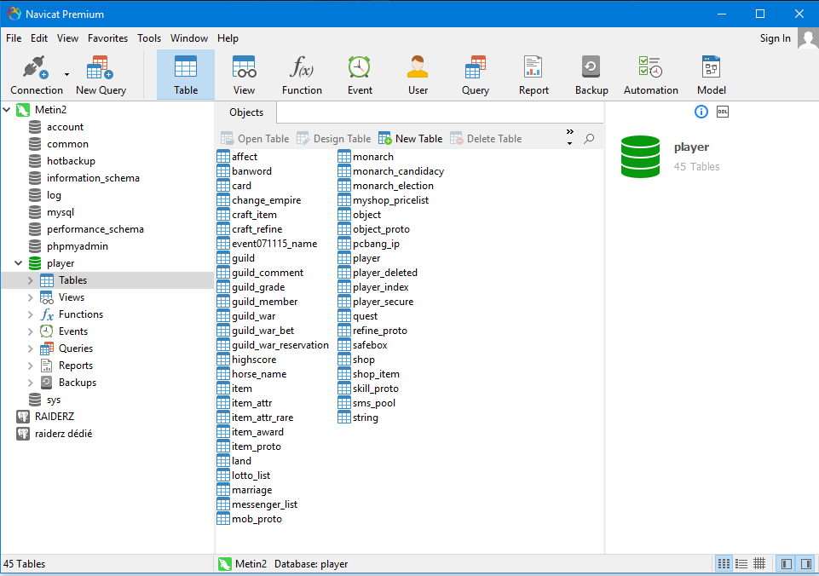Select the Query toolbar icon

coord(476,75)
